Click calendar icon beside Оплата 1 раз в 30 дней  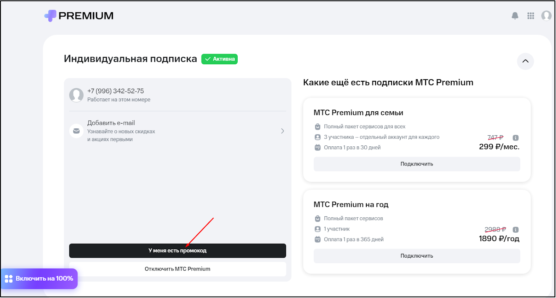click(x=318, y=147)
